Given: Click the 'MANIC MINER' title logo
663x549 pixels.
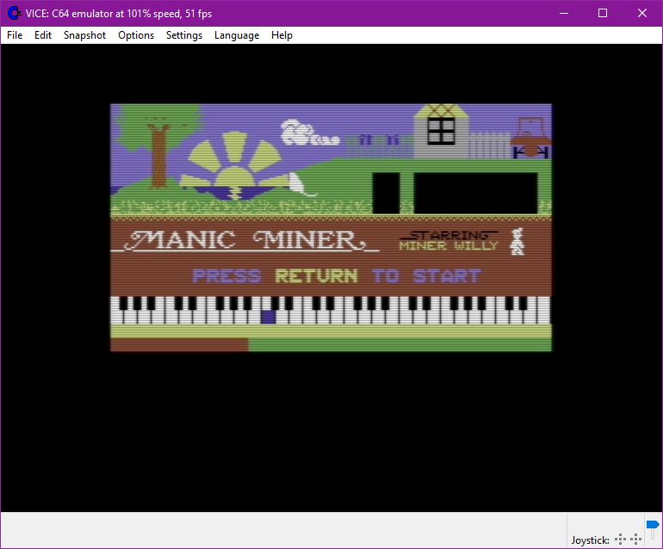Looking at the screenshot, I should pyautogui.click(x=245, y=240).
